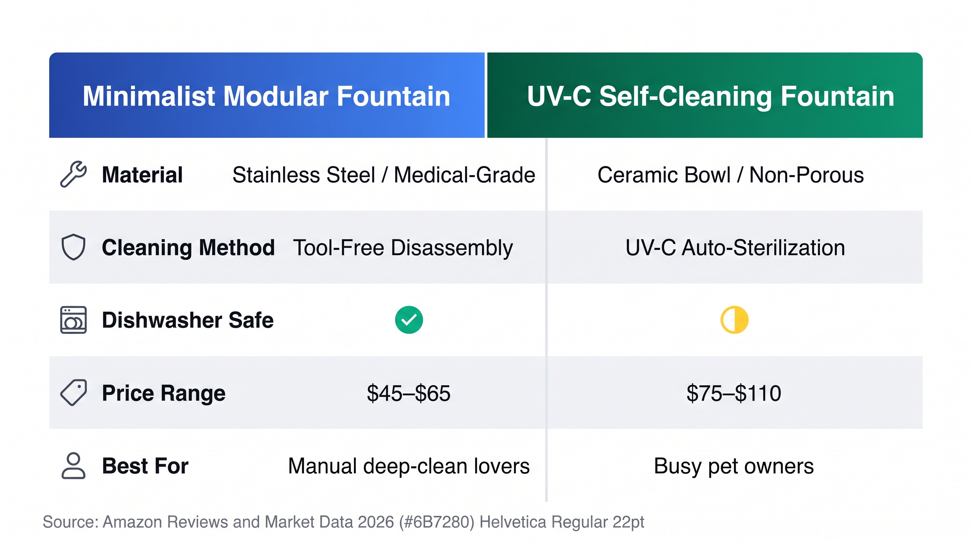Image resolution: width=972 pixels, height=542 pixels.
Task: Click the Busy pet owners cell
Action: point(734,466)
